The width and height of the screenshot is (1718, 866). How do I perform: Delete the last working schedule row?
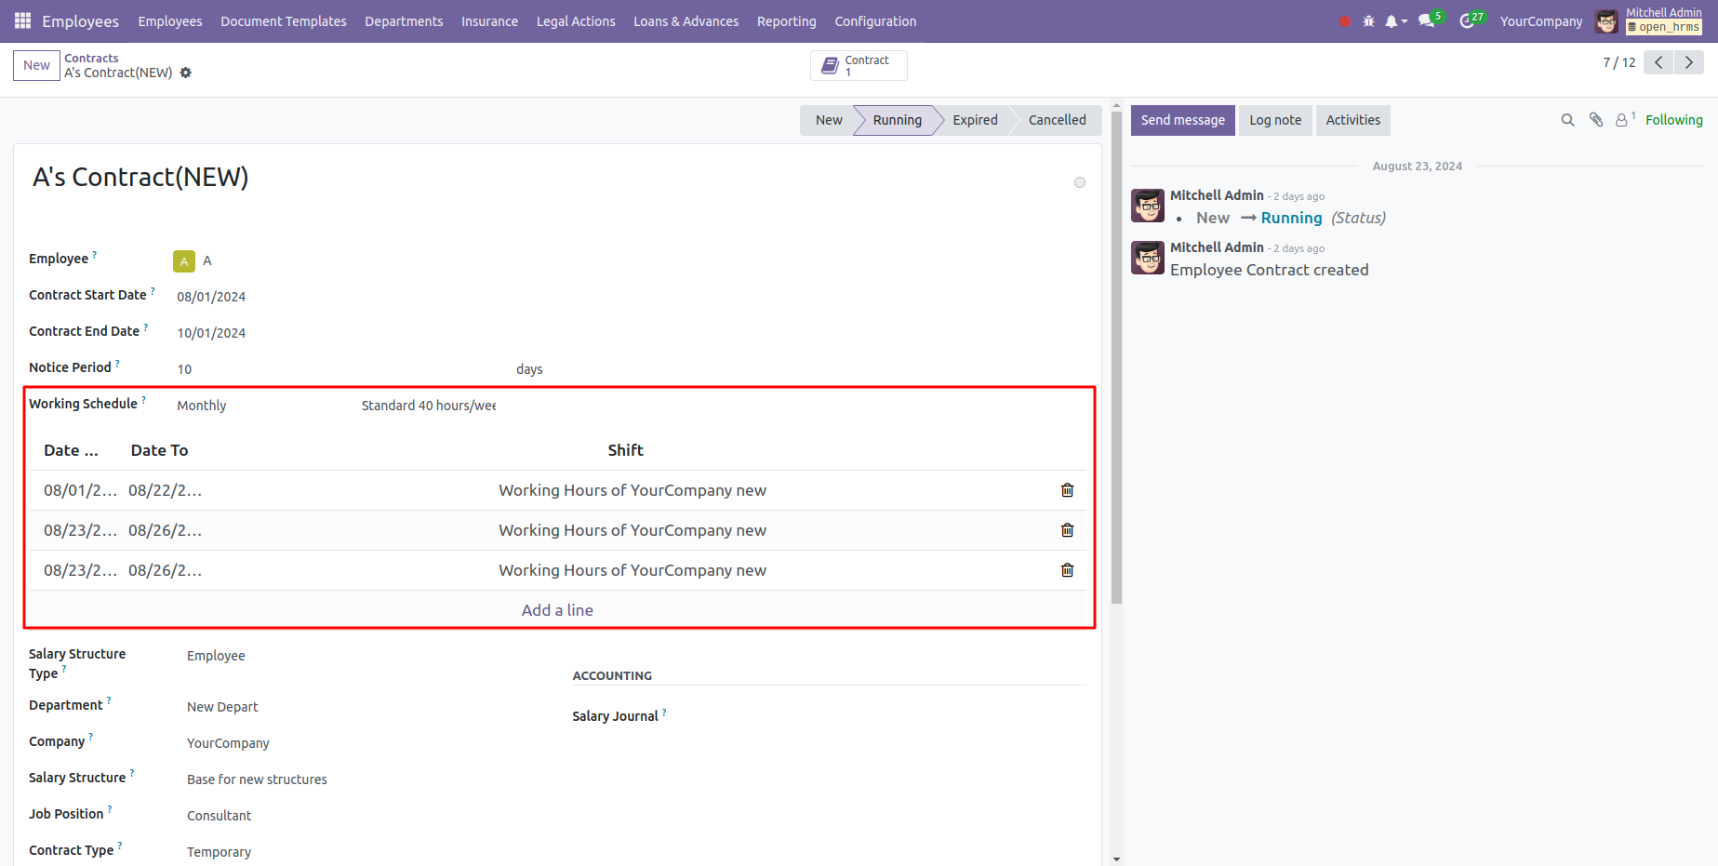[x=1067, y=570]
